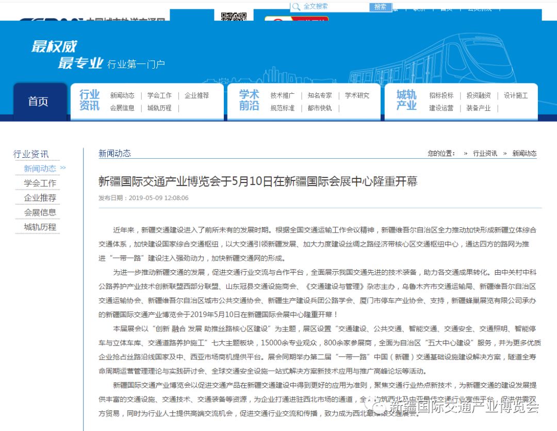Click the 行业第一门户 banner text

click(x=136, y=64)
